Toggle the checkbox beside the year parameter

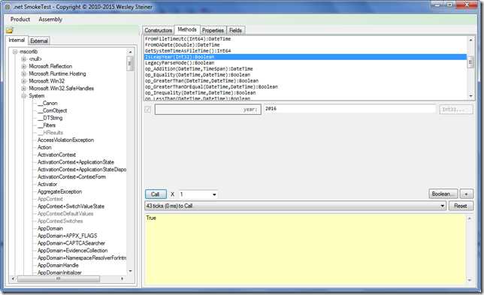coord(148,110)
